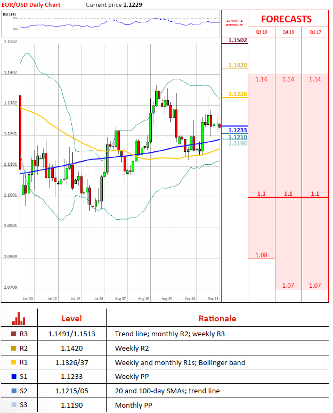
Task: Click the red bar chart icon in table header
Action: [x=20, y=319]
